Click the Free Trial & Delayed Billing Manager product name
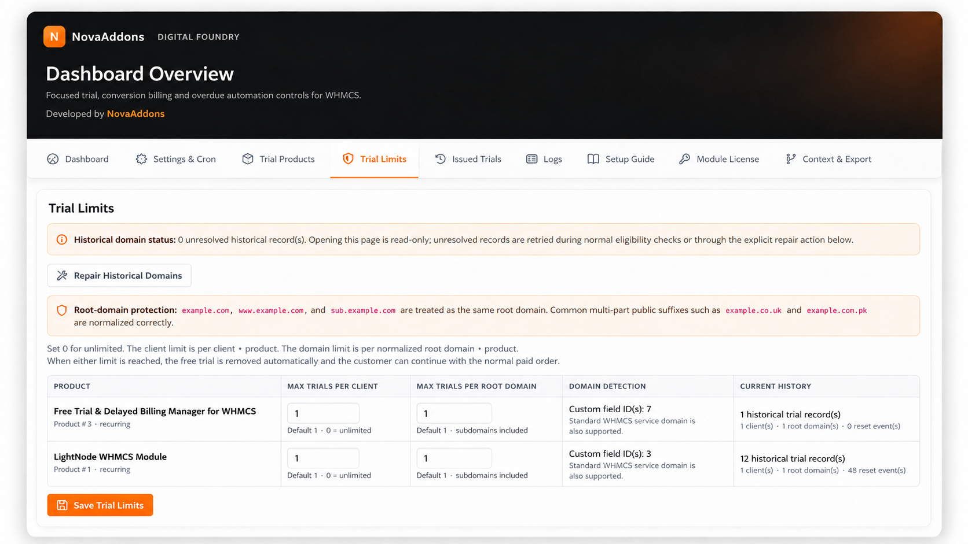968x544 pixels. tap(155, 411)
